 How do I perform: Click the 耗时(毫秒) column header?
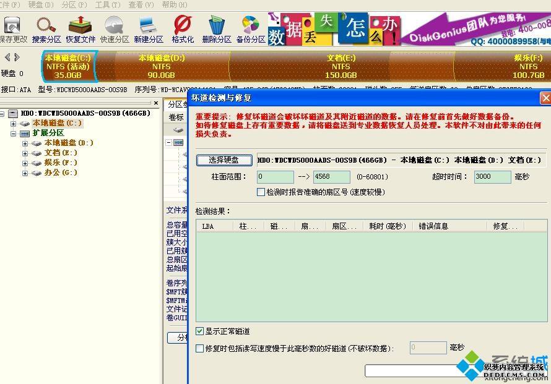pos(388,226)
